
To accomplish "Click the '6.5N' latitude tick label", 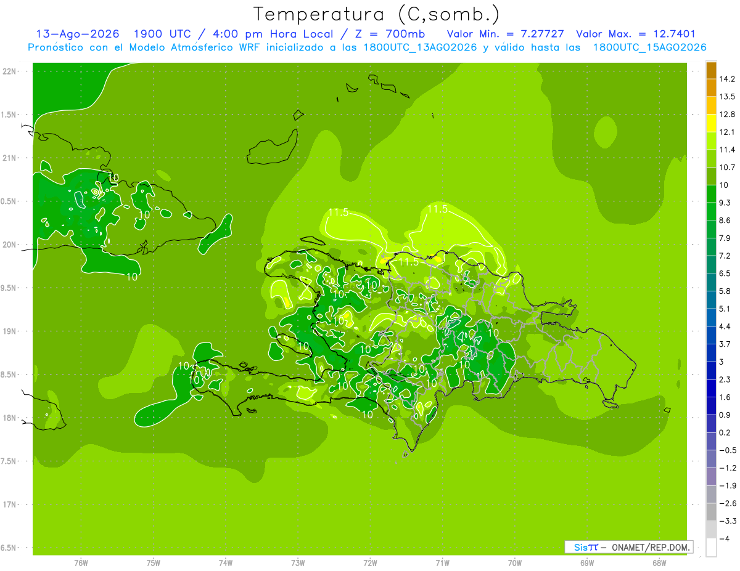I will pos(9,548).
